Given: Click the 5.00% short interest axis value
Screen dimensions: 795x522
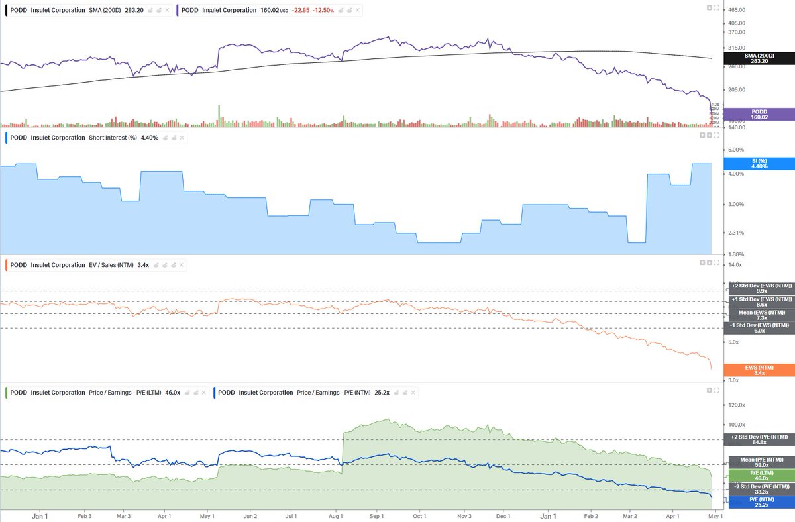Looking at the screenshot, I should (x=736, y=150).
